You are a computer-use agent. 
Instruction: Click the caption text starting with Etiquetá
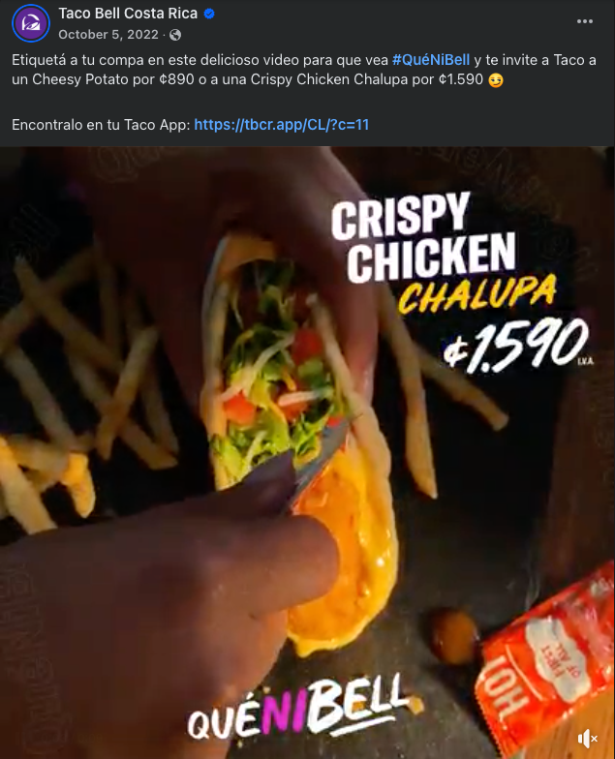click(304, 70)
